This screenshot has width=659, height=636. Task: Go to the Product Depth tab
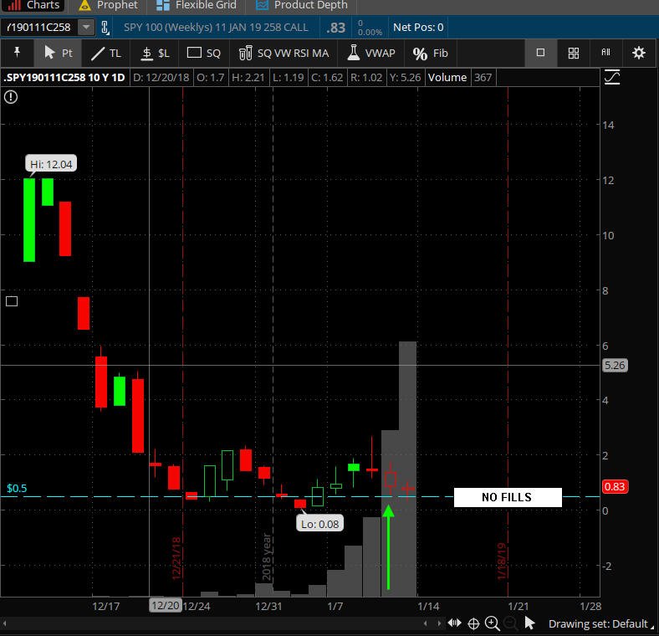[x=302, y=5]
